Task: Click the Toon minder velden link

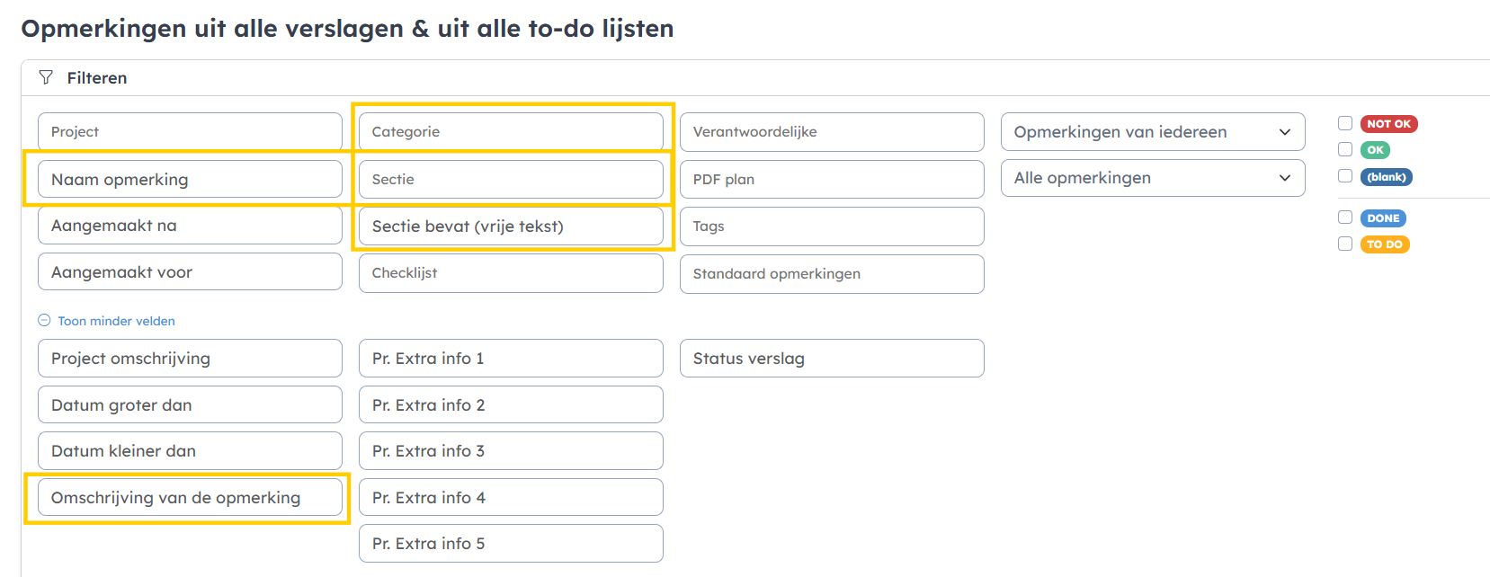Action: 116,321
